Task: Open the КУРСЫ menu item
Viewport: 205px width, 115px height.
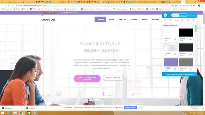Action: (x=145, y=19)
